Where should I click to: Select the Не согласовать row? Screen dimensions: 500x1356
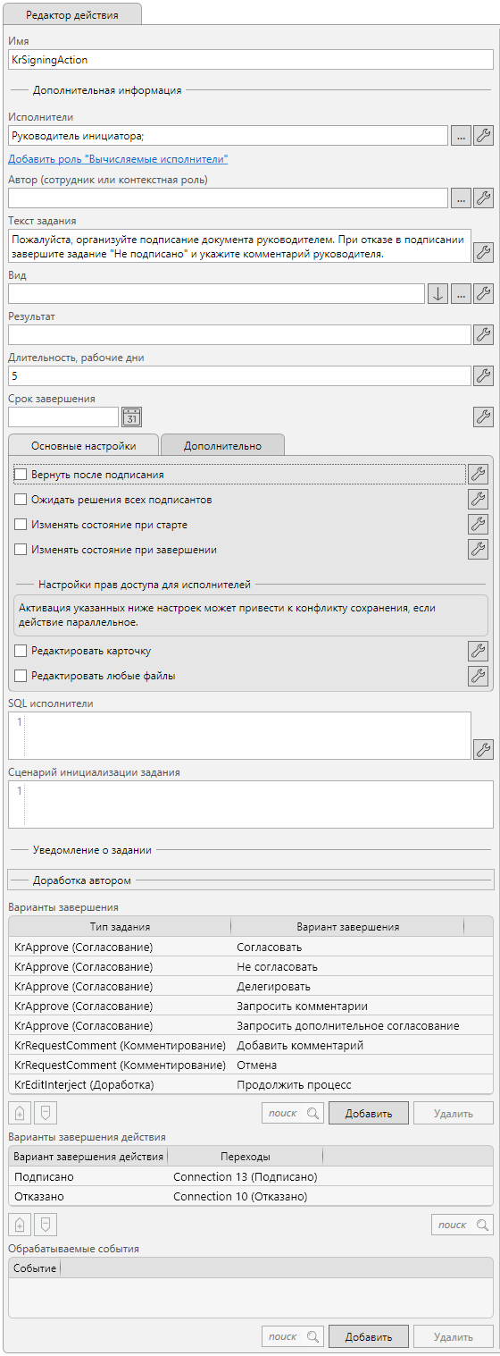[x=250, y=966]
